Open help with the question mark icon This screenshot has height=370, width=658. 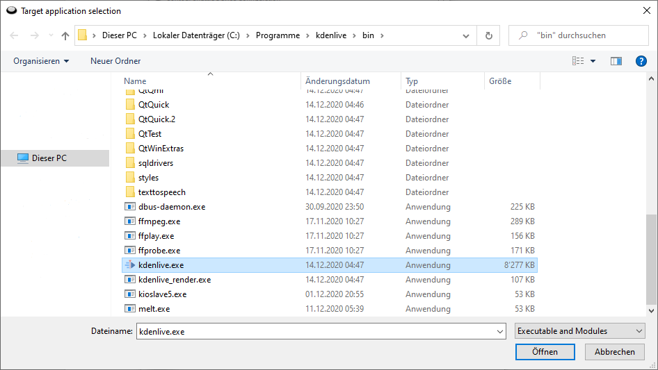pos(641,61)
